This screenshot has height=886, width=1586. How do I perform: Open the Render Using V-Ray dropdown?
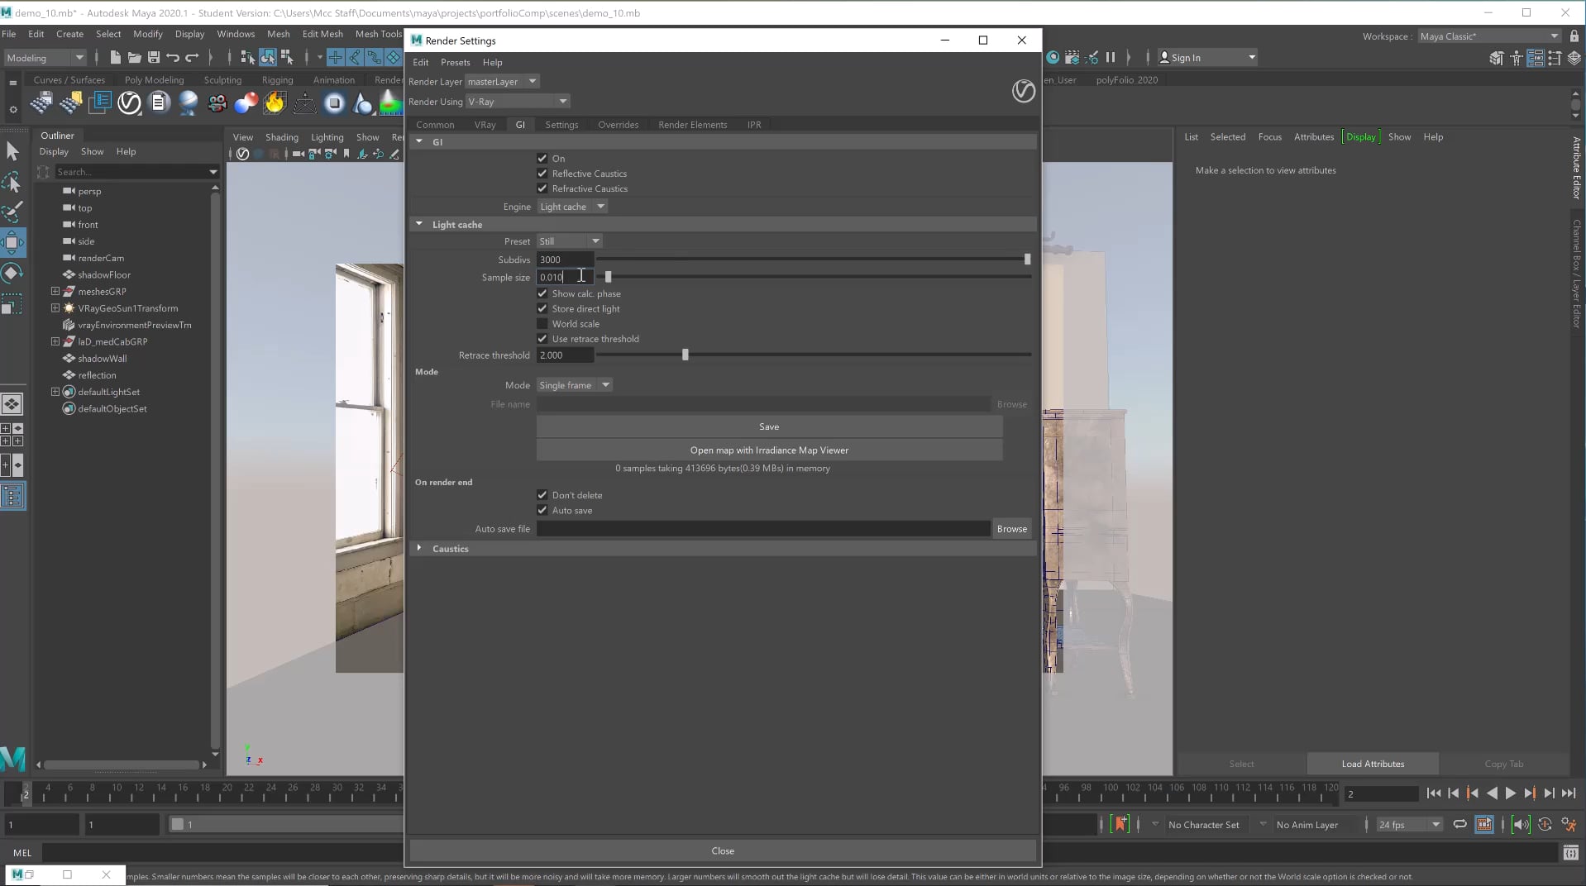coord(518,102)
